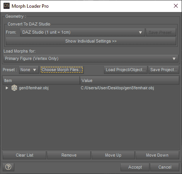Click the DAZ Studio logo in title bar
This screenshot has height=174, width=182.
7,6
